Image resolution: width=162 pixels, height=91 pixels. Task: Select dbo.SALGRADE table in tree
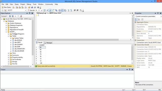pyautogui.click(x=19, y=51)
